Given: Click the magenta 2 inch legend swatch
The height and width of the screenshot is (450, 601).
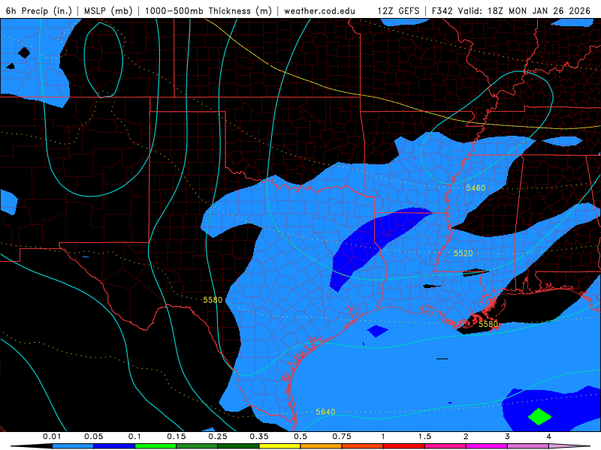Looking at the screenshot, I should pyautogui.click(x=487, y=446).
